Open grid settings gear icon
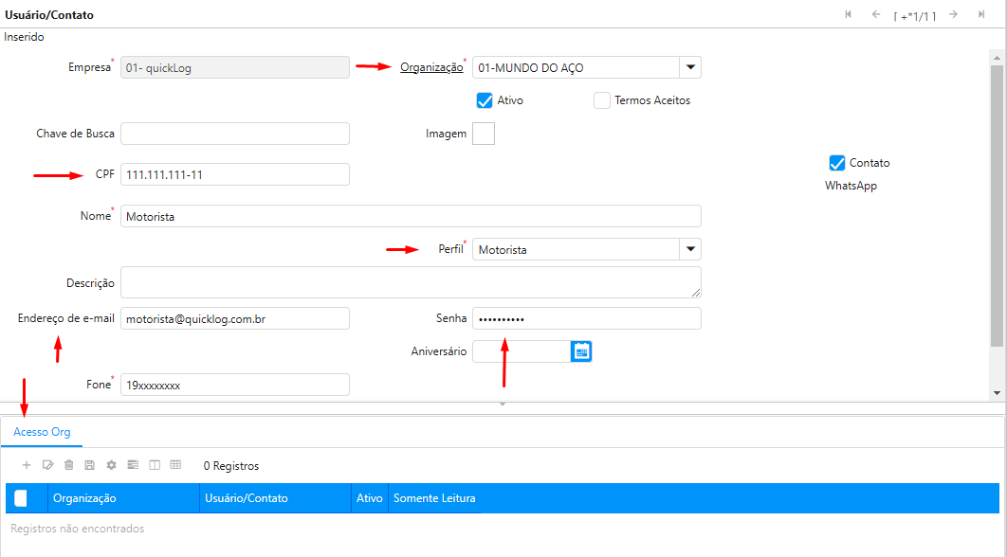Image resolution: width=1007 pixels, height=557 pixels. (111, 465)
